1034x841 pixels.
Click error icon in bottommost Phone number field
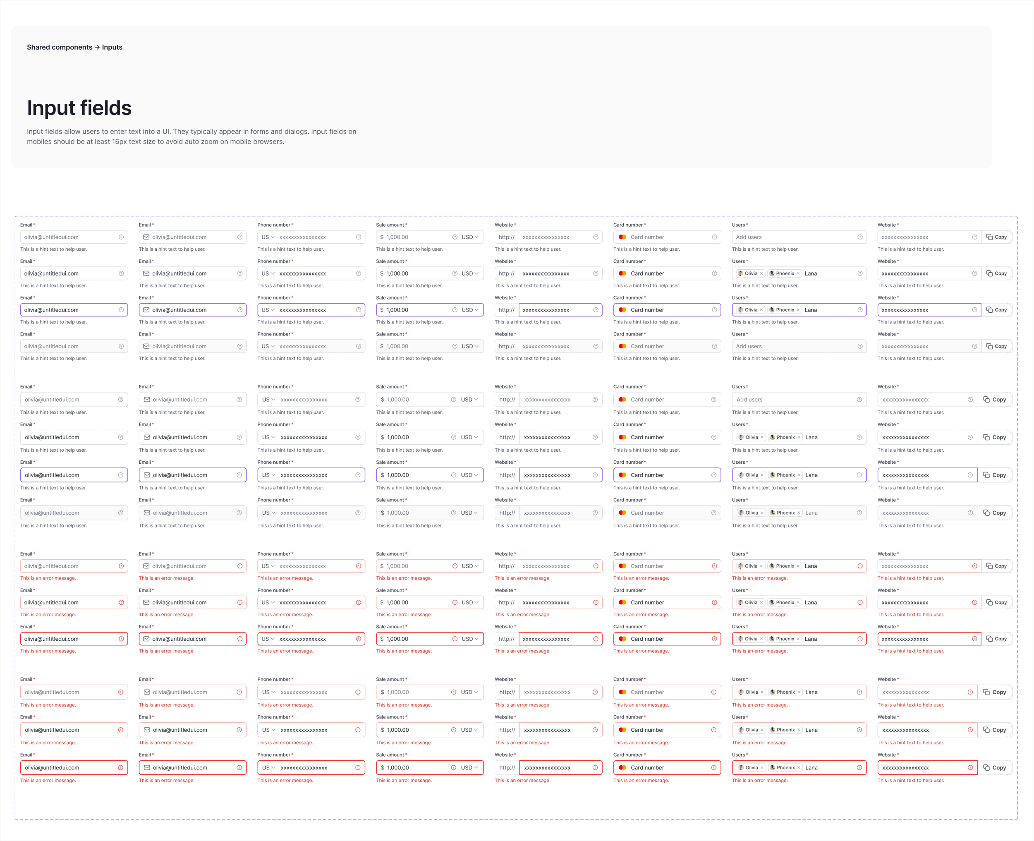point(358,767)
